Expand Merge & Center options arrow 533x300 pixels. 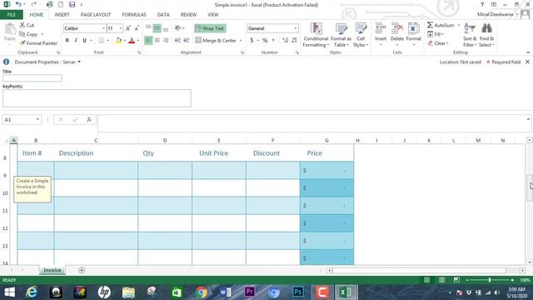[x=241, y=41]
